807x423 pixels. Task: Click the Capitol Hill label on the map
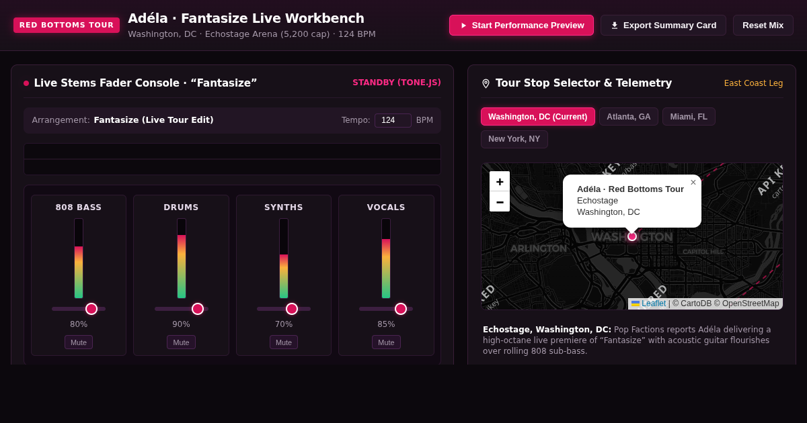pyautogui.click(x=703, y=252)
